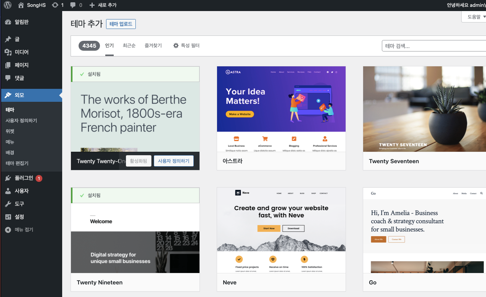Click 사용자 정의하기 on Twenty Twenty-One card
This screenshot has height=297, width=486.
click(x=174, y=161)
